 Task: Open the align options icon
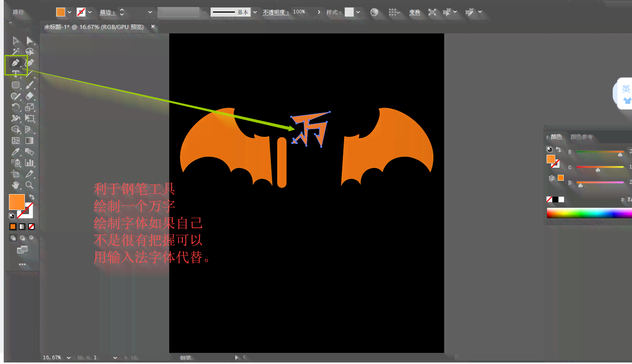[x=394, y=12]
